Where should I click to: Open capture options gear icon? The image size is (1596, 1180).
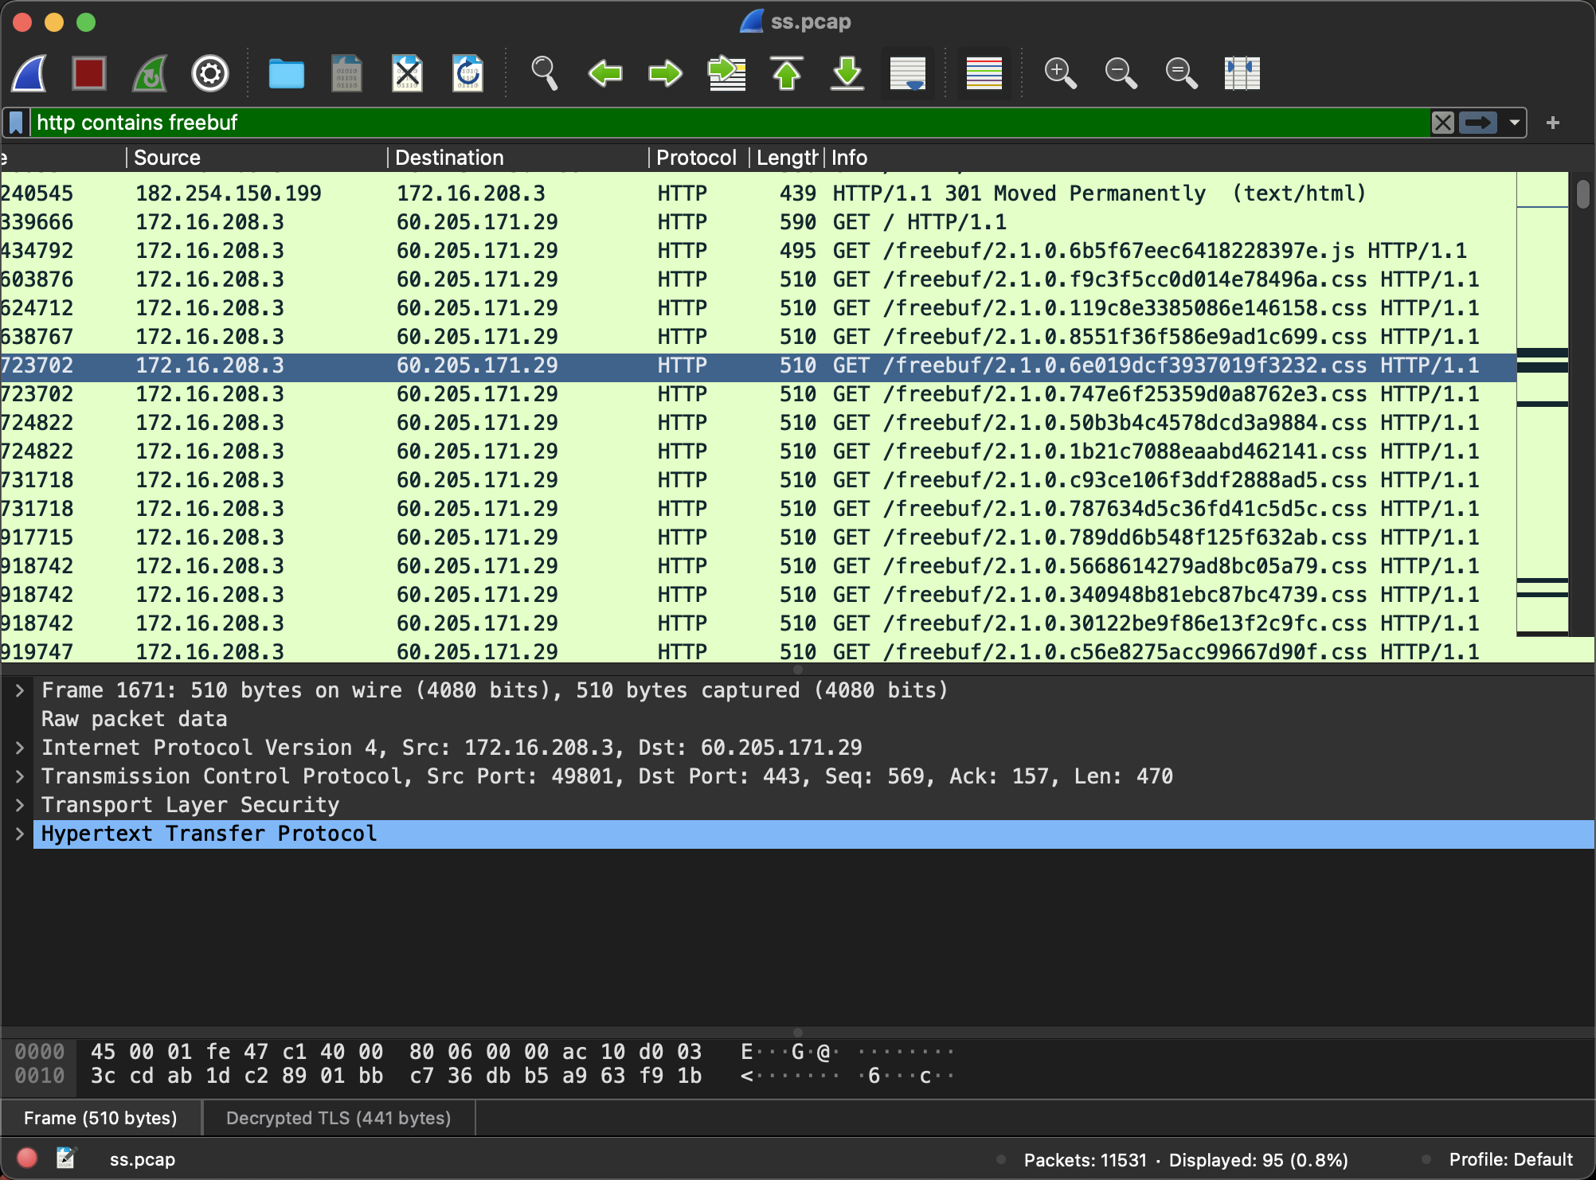[210, 73]
